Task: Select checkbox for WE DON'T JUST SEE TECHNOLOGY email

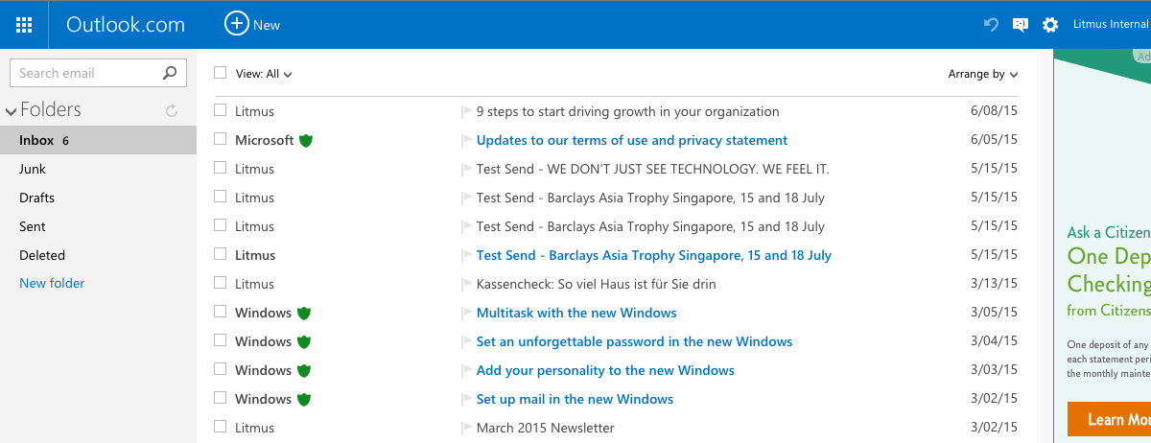Action: [x=221, y=168]
